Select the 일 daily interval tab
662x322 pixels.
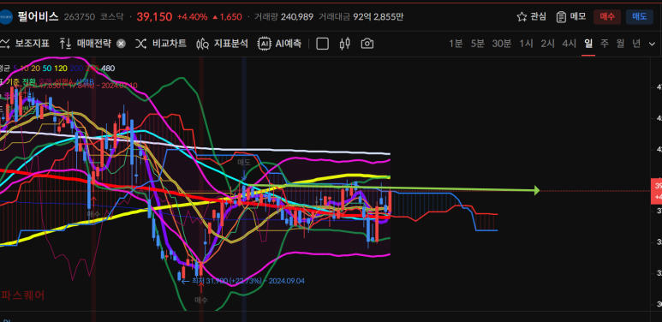[x=588, y=44]
